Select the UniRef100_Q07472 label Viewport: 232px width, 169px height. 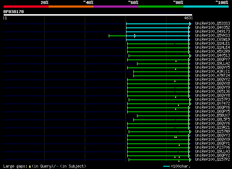212,104
